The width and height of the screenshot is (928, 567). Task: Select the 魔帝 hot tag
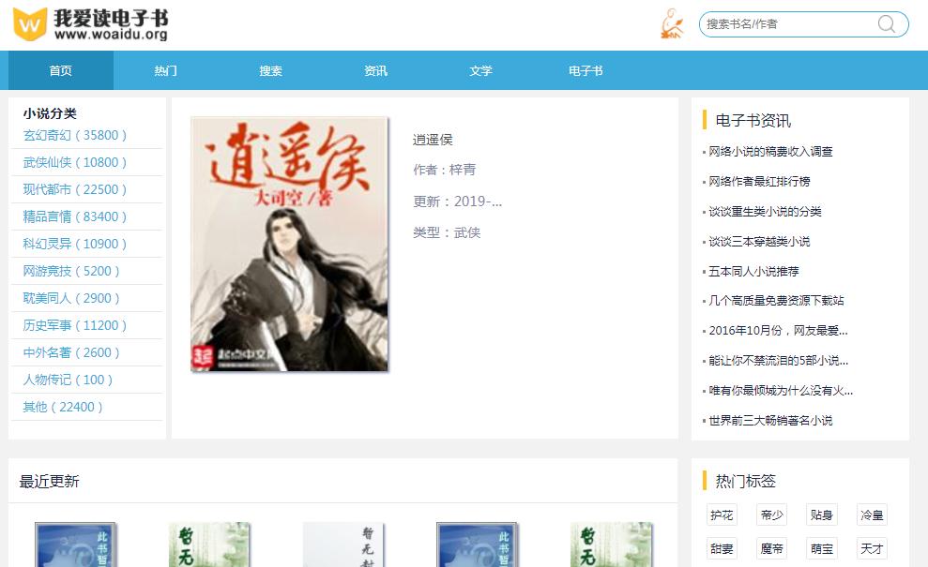(x=771, y=548)
